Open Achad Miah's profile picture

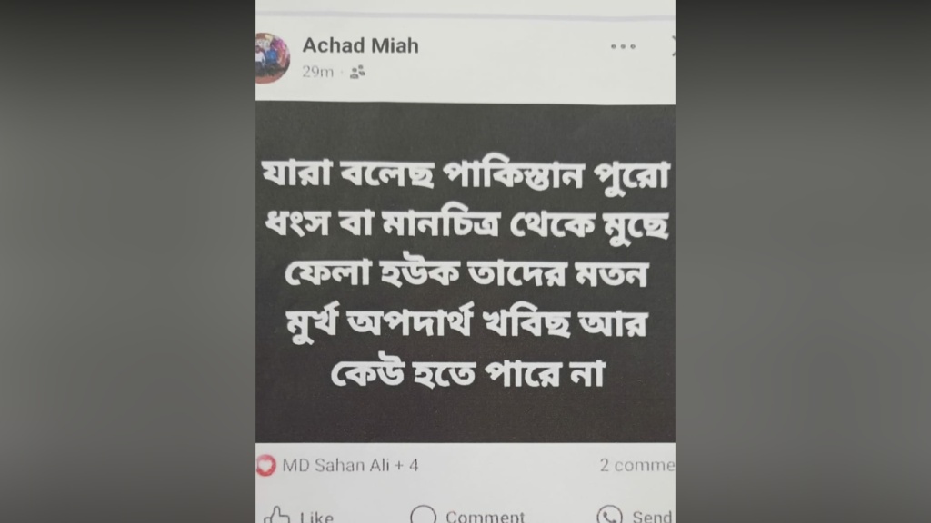point(272,58)
